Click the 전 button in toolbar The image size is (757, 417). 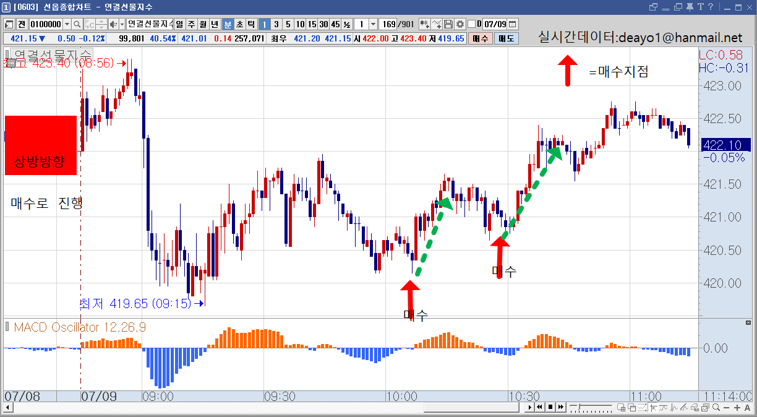22,24
